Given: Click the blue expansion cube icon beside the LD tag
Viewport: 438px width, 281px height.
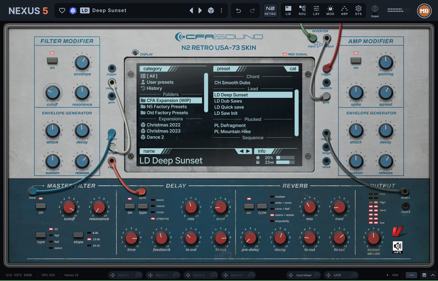Looking at the screenshot, I should pyautogui.click(x=73, y=11).
